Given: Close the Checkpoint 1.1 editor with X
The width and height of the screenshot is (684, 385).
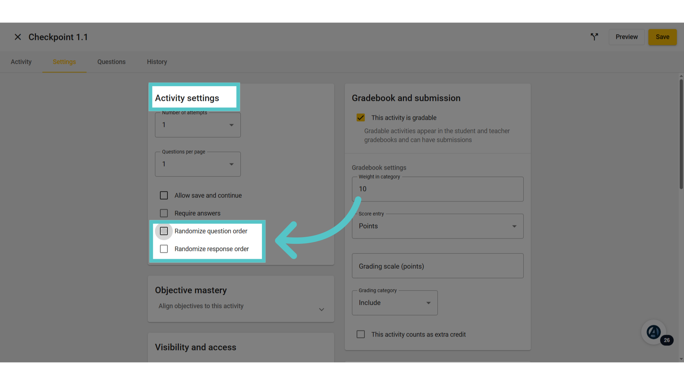Looking at the screenshot, I should click(18, 37).
